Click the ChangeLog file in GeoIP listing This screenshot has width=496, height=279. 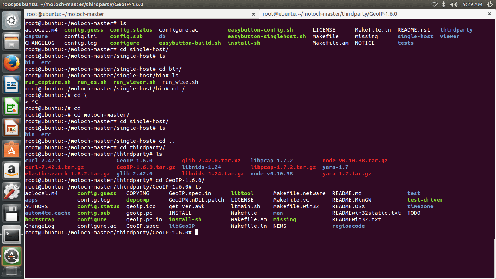click(40, 226)
